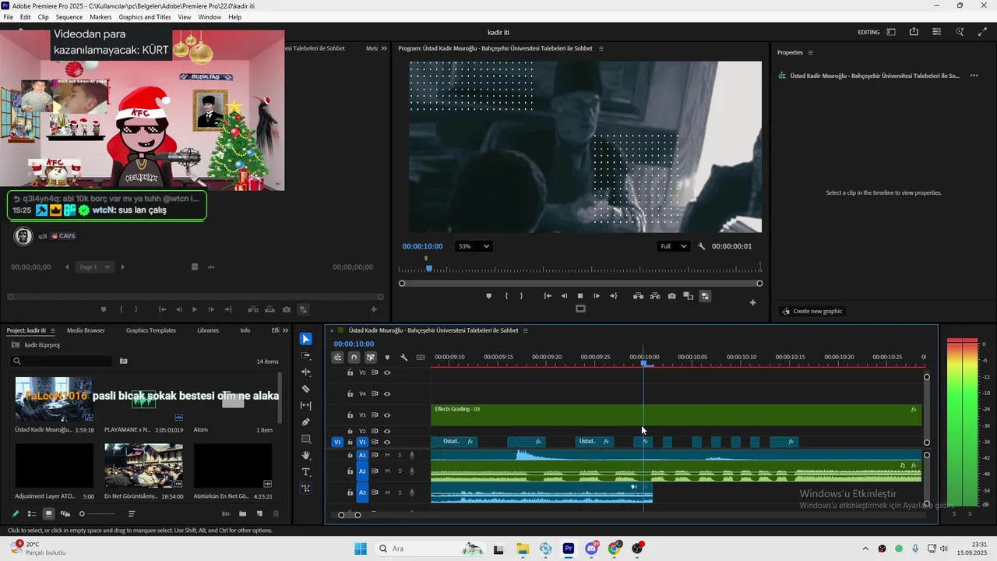Screen dimensions: 997x561
Task: Go to In point in Program monitor
Action: [548, 296]
